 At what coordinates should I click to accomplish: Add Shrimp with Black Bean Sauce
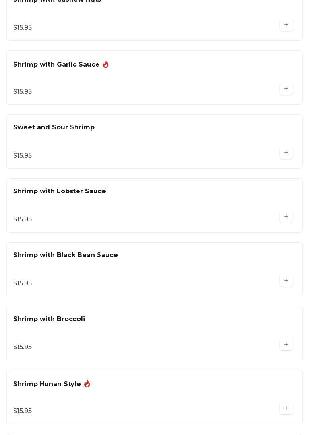pyautogui.click(x=286, y=281)
